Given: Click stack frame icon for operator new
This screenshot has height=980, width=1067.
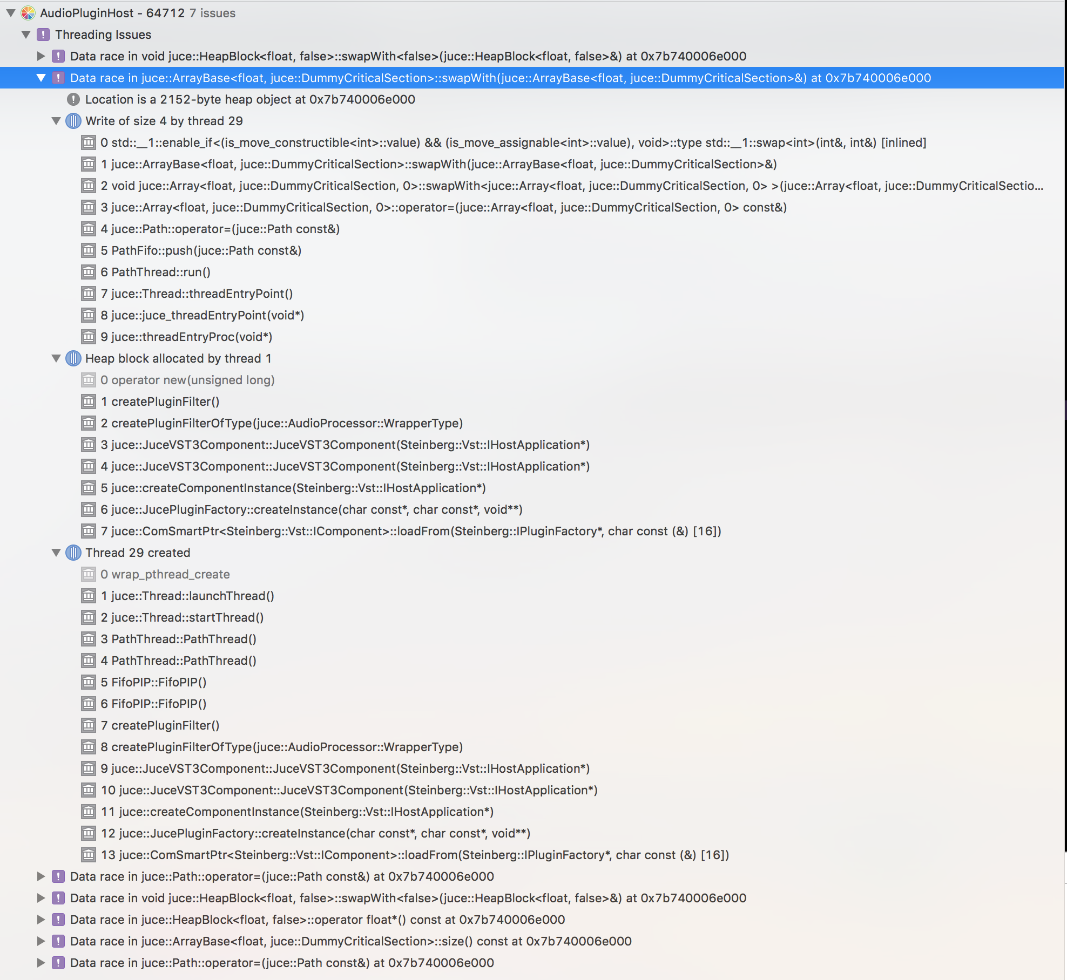Looking at the screenshot, I should pos(89,380).
